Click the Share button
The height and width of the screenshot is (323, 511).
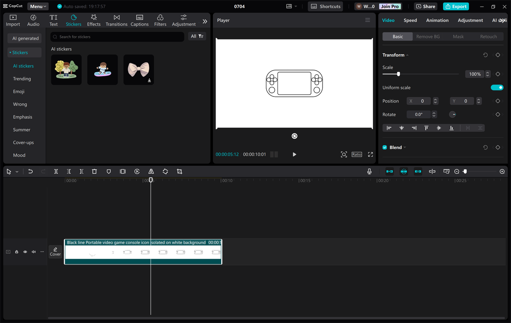pos(426,6)
